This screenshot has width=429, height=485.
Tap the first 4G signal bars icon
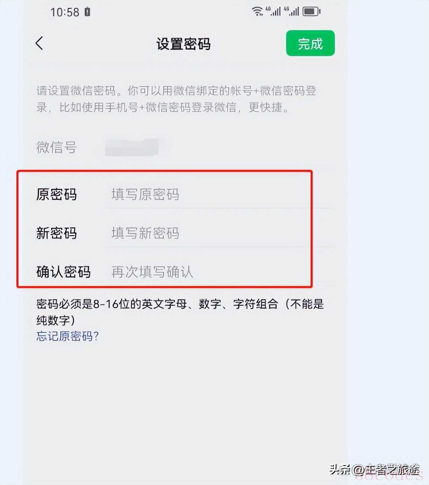[273, 11]
